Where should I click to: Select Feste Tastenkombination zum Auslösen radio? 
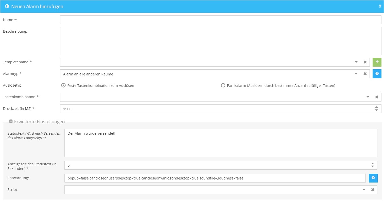coord(63,85)
